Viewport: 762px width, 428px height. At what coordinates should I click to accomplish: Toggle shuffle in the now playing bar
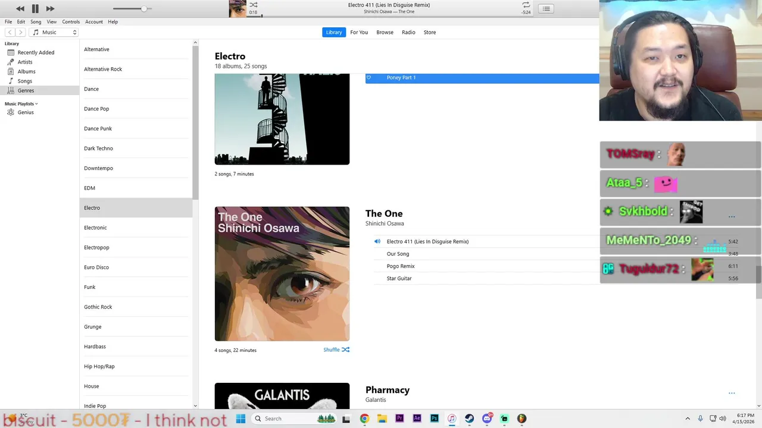click(254, 5)
